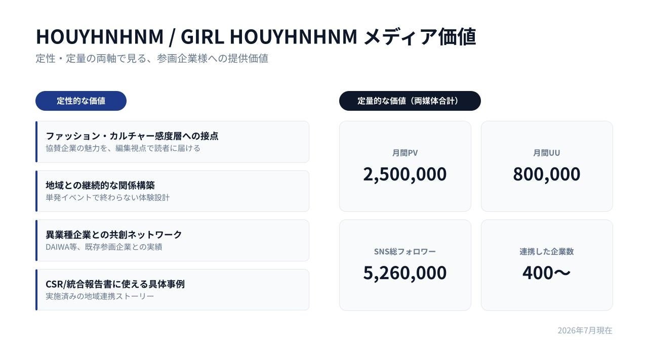The image size is (648, 364).
Task: Click the text 実施済みの地域連携ストーリー
Action: tap(100, 296)
